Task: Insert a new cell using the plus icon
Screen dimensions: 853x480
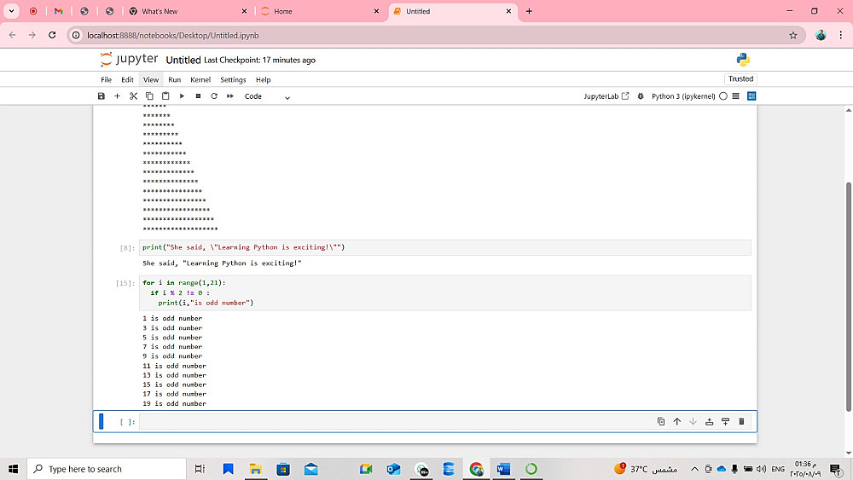Action: [x=117, y=96]
